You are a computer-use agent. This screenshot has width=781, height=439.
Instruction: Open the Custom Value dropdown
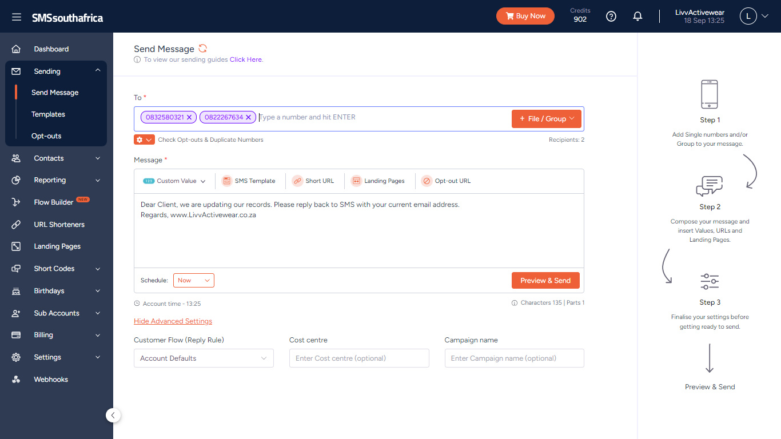pos(174,181)
